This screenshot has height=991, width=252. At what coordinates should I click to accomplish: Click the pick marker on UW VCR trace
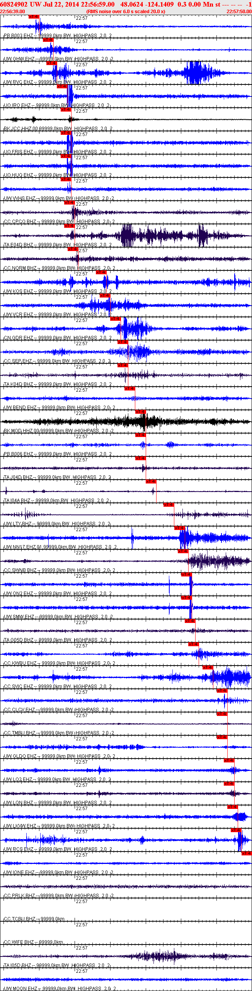(x=105, y=296)
